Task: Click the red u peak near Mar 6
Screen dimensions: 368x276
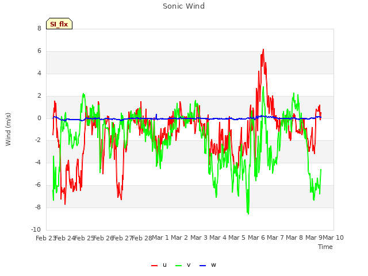Action: pos(263,50)
